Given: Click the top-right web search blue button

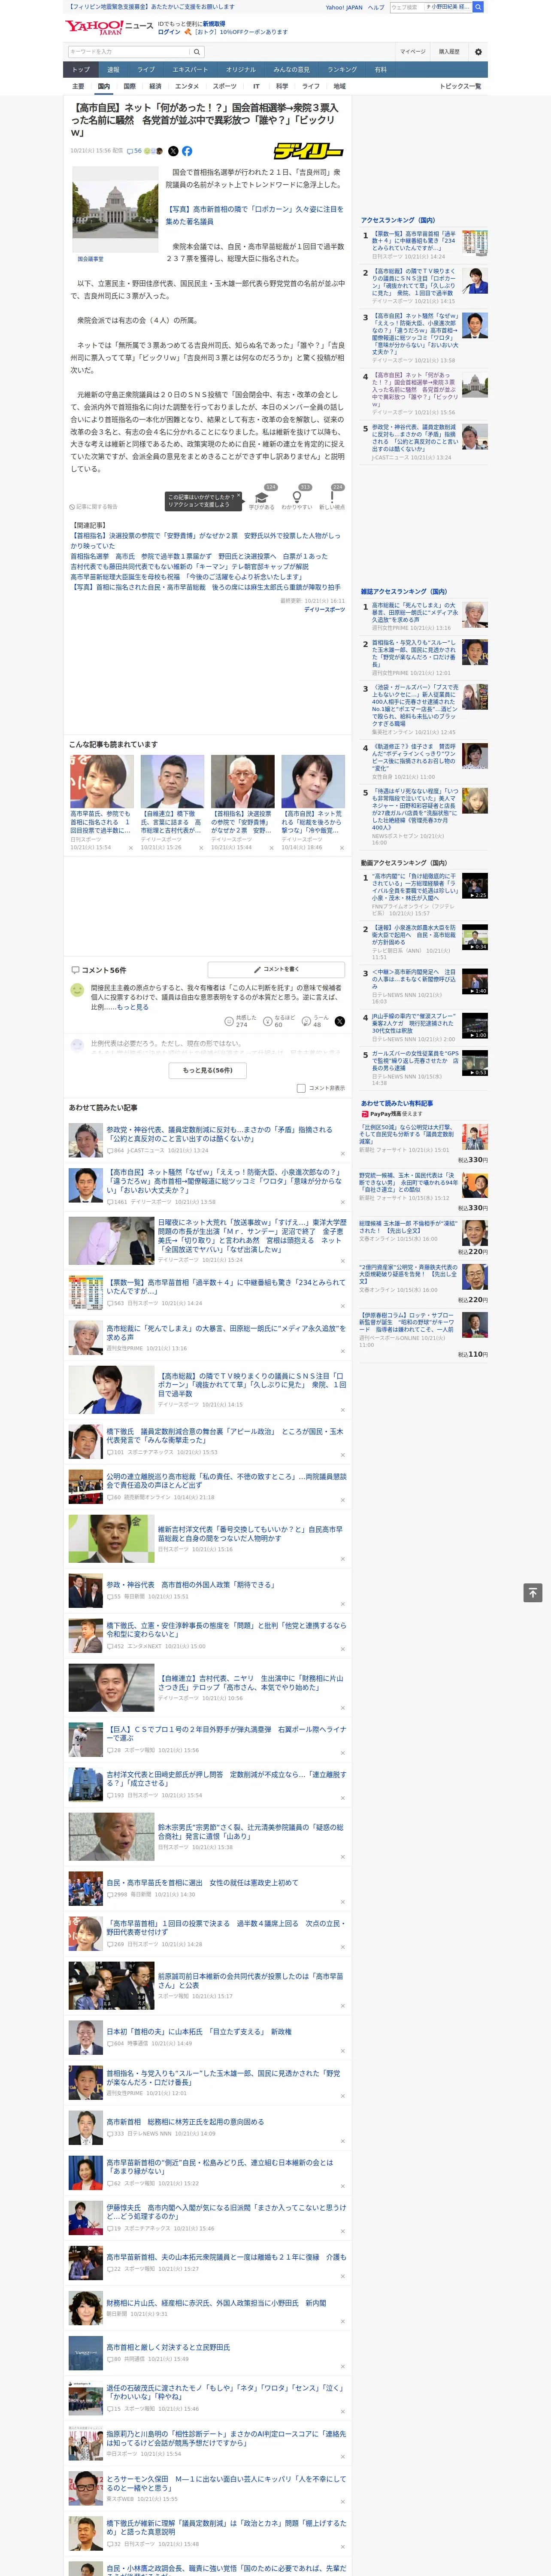Looking at the screenshot, I should (478, 7).
